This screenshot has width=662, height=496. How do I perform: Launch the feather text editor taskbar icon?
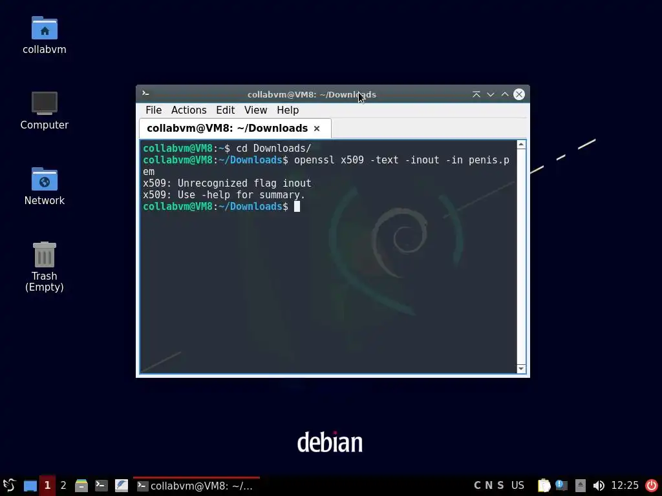[x=122, y=486]
